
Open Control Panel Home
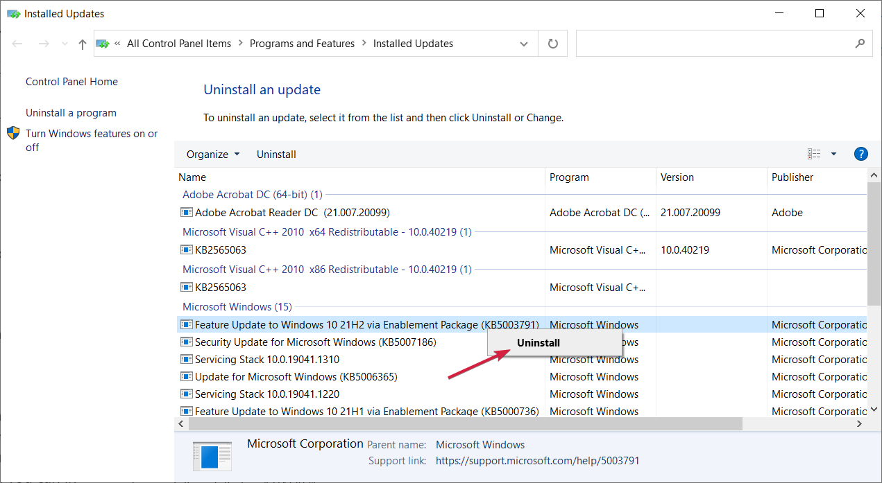click(x=71, y=81)
